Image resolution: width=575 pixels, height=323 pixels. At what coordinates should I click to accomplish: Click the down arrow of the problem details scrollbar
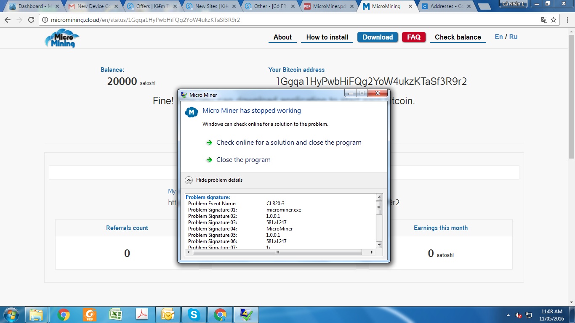click(379, 245)
